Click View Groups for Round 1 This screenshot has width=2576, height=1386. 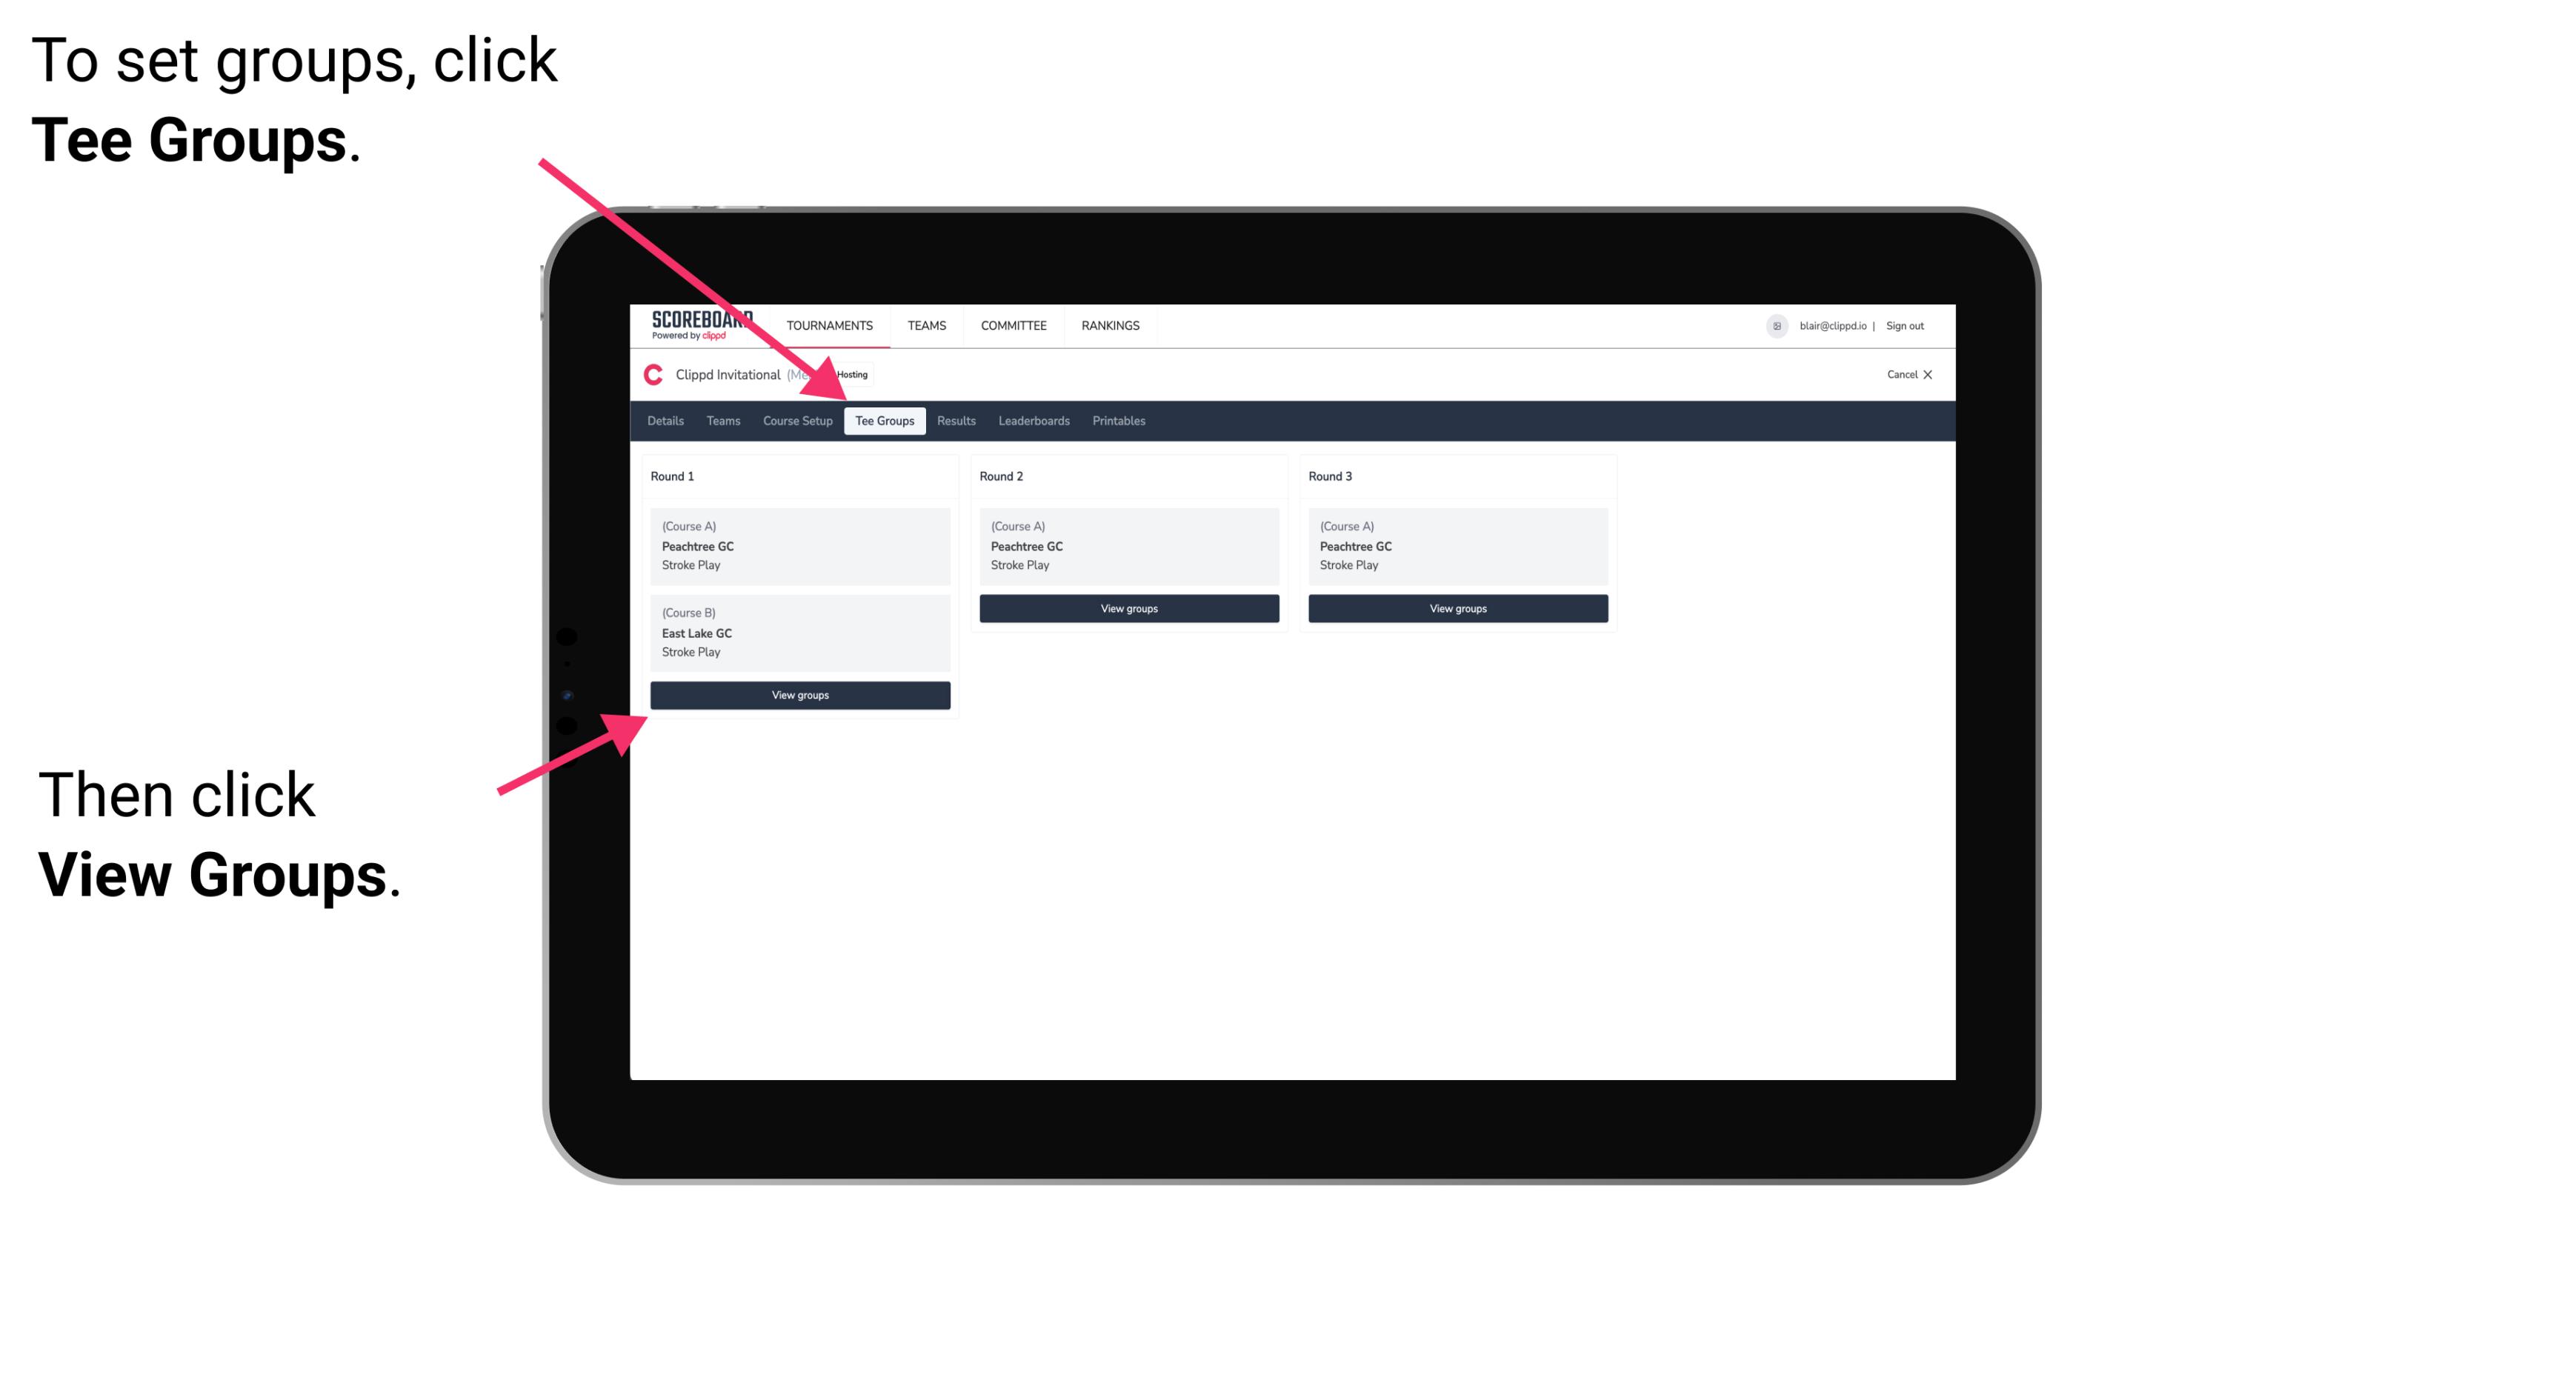[x=801, y=695]
